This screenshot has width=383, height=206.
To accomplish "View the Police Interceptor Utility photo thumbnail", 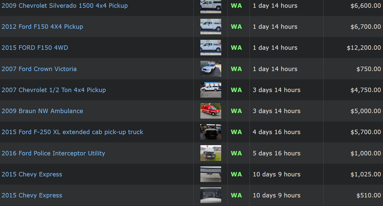I will [x=211, y=153].
